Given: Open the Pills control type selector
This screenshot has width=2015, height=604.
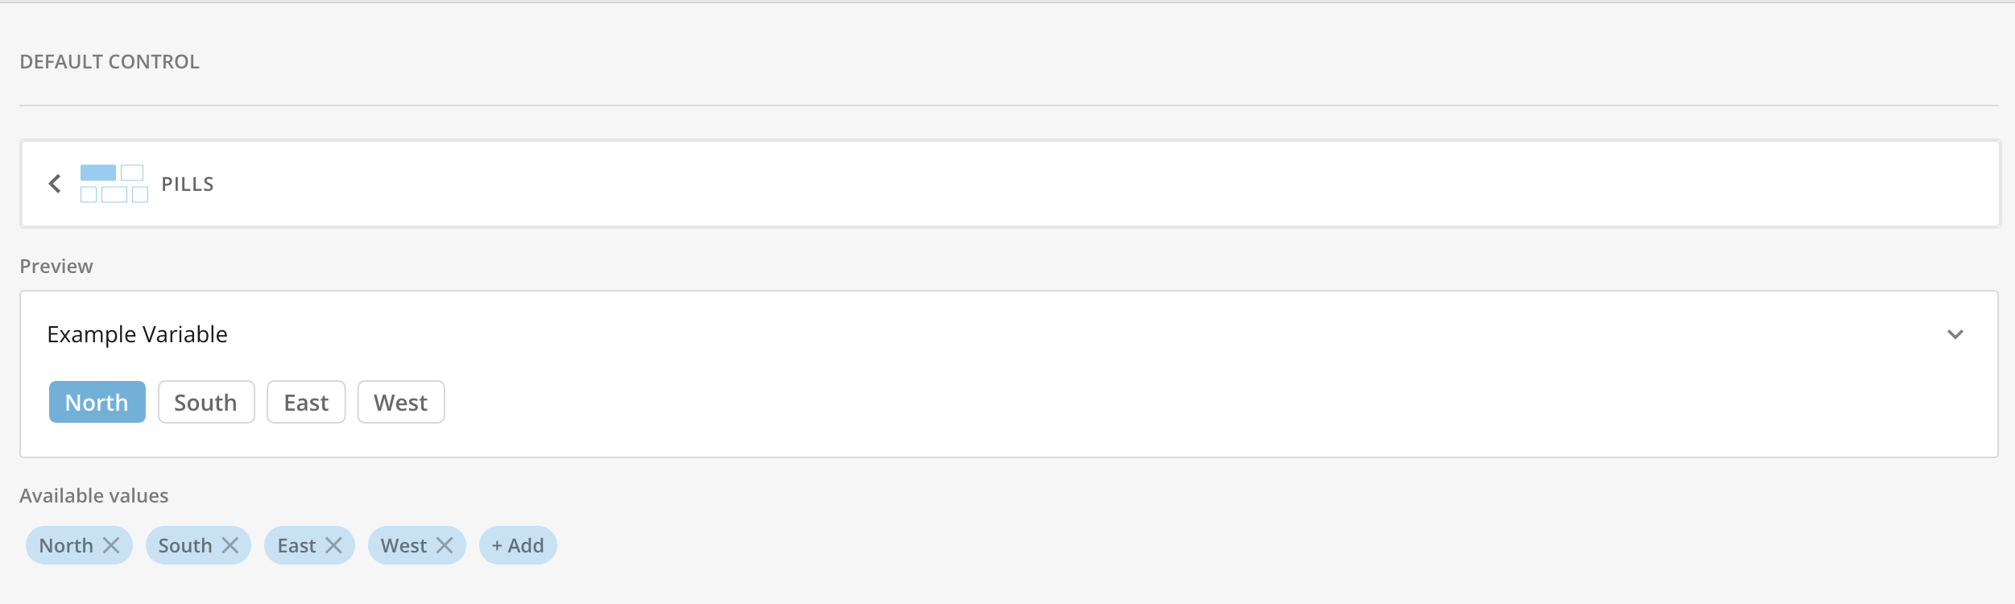Looking at the screenshot, I should coord(1010,184).
